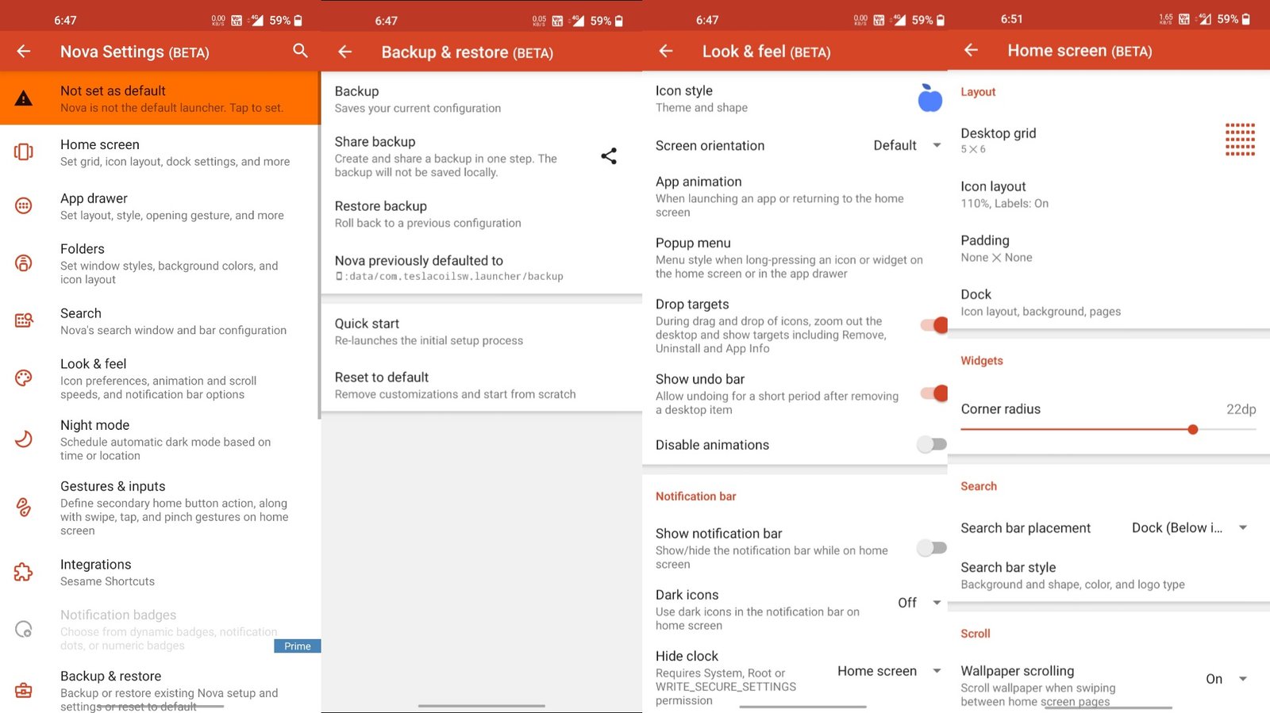Open Home screen settings entry
The width and height of the screenshot is (1270, 713).
pos(160,152)
